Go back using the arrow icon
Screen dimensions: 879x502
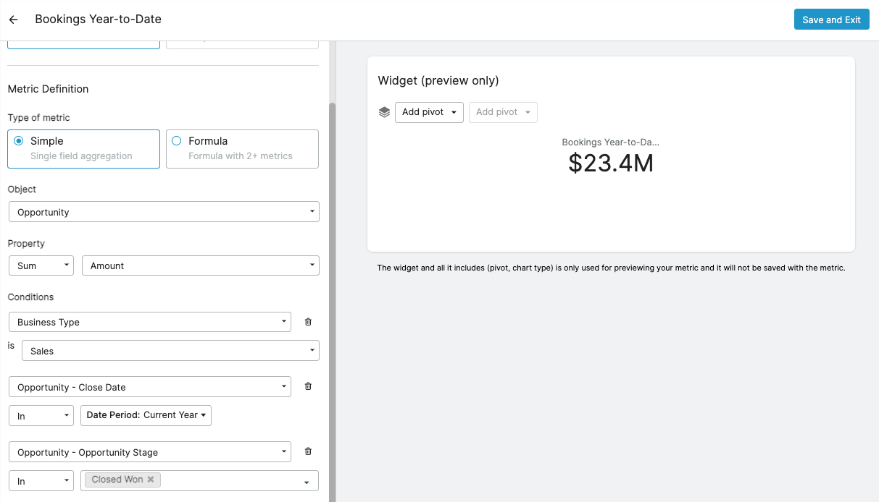coord(13,20)
